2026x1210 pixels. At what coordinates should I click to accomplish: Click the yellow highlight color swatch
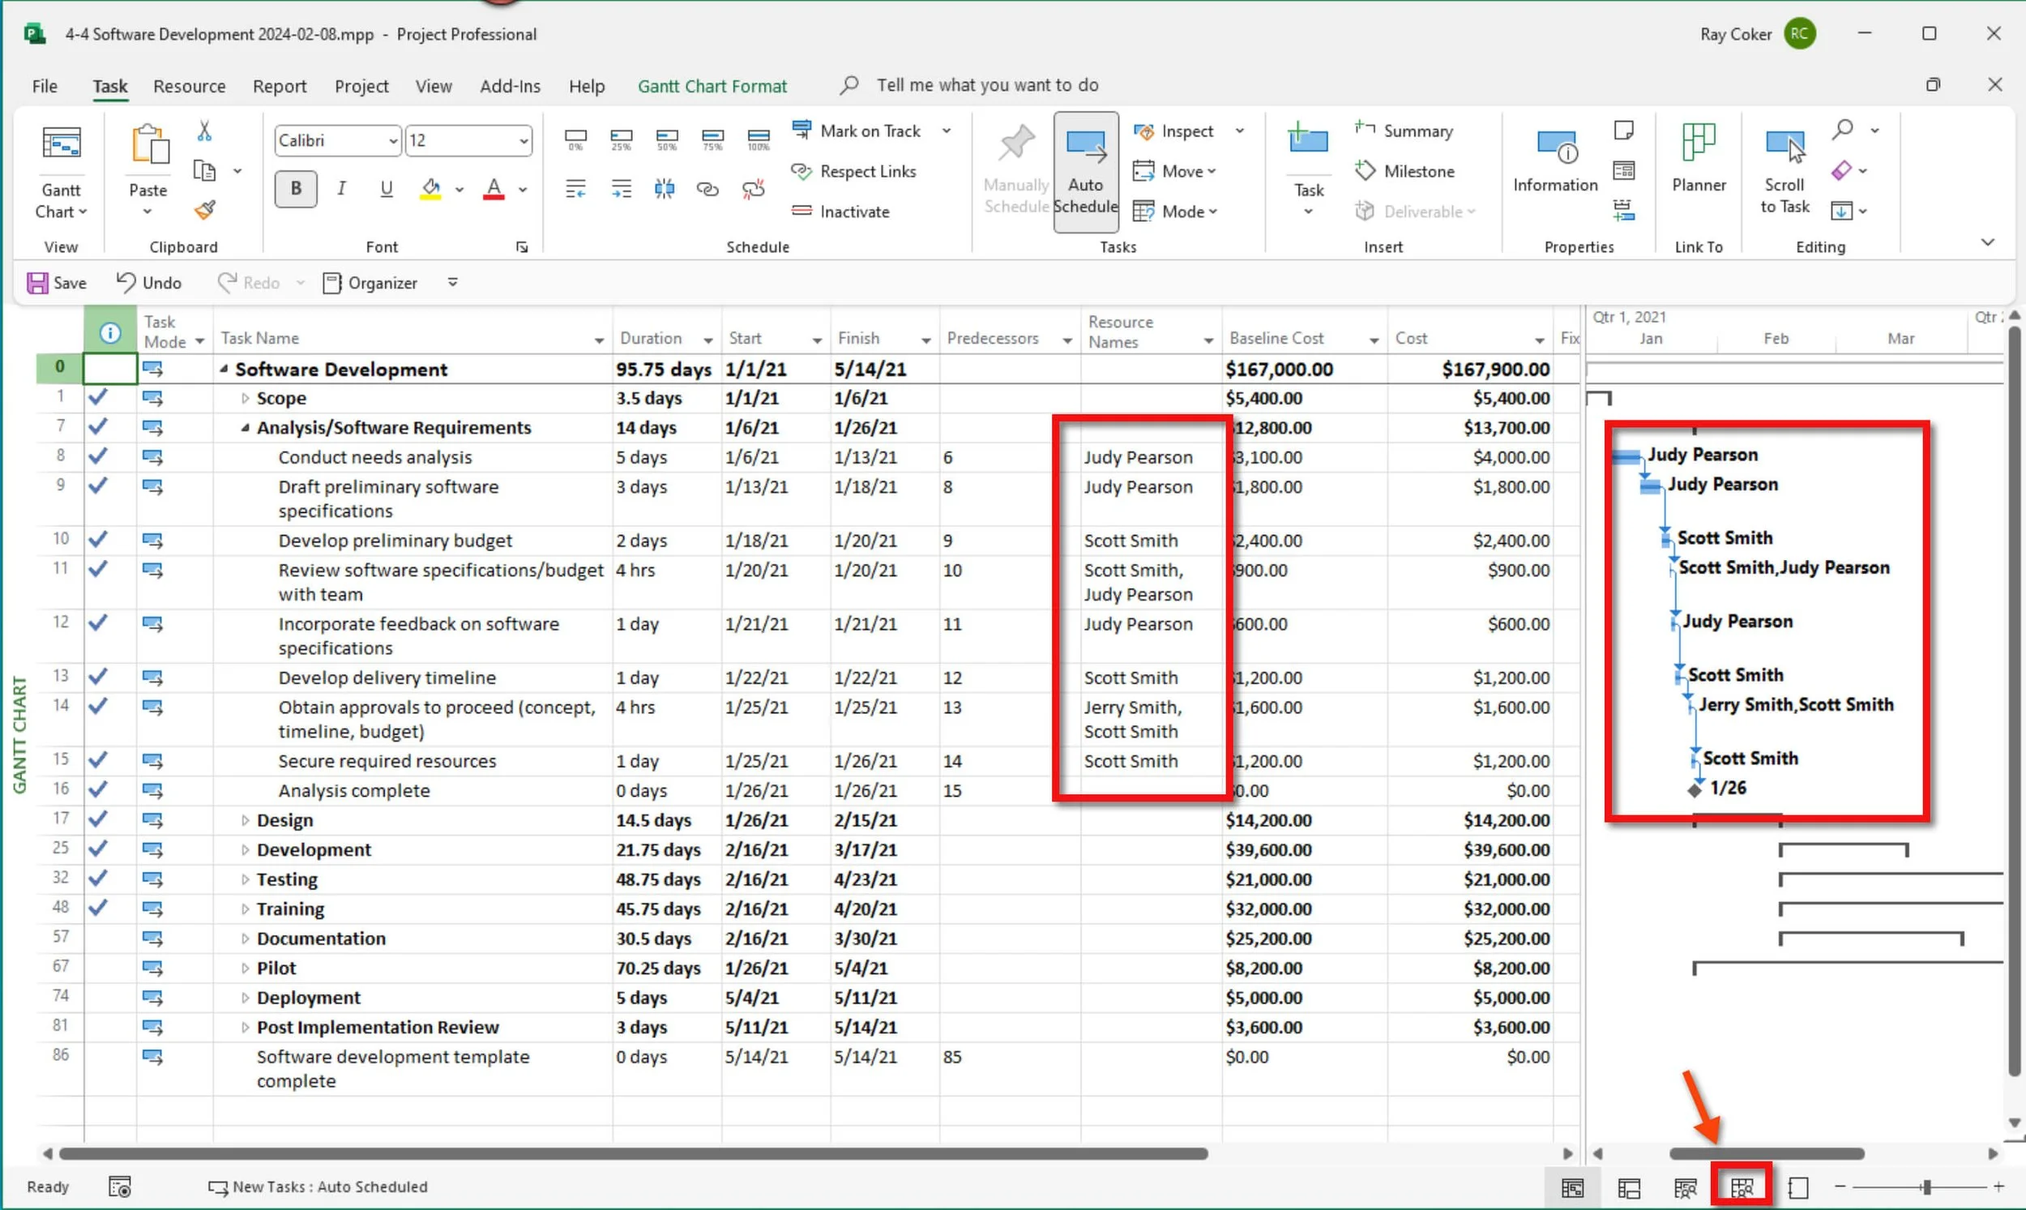point(430,189)
